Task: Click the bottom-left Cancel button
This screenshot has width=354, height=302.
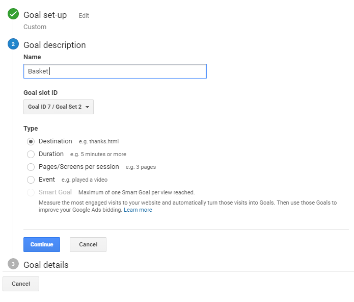Action: click(x=21, y=284)
